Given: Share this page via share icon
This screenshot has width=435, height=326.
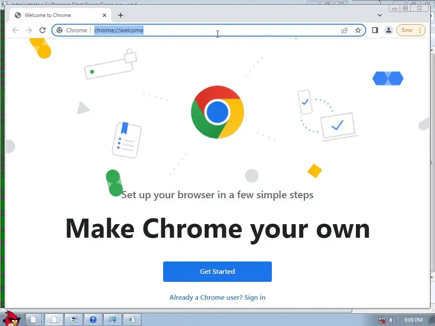Looking at the screenshot, I should point(344,30).
